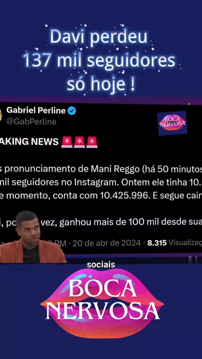The image size is (202, 359).
Task: Click the 'sociais' subtitle caption
Action: pos(101,265)
